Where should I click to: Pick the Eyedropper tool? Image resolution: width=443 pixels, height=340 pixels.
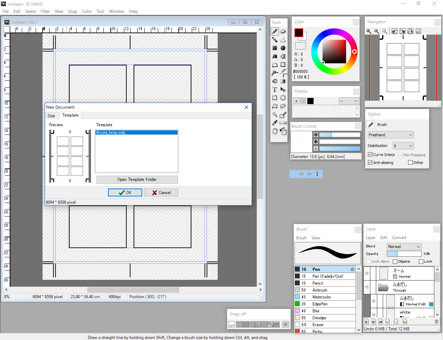[274, 123]
